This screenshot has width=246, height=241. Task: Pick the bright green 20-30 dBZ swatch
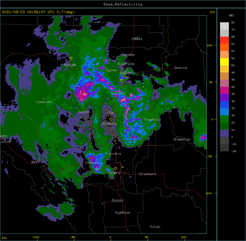224,119
